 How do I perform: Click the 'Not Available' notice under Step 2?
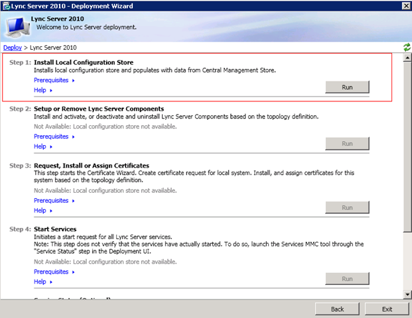[105, 127]
